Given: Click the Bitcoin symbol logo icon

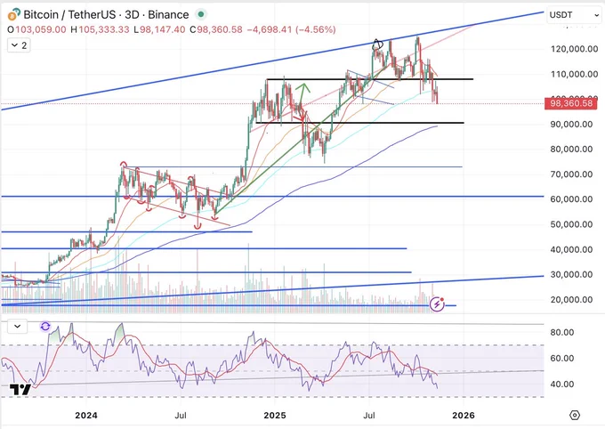Looking at the screenshot, I should pos(13,14).
